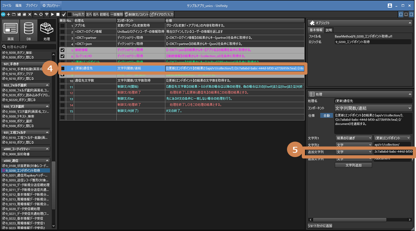Viewport: 416px width, 231px height.
Task: Open the ファイル menu
Action: [x=7, y=6]
